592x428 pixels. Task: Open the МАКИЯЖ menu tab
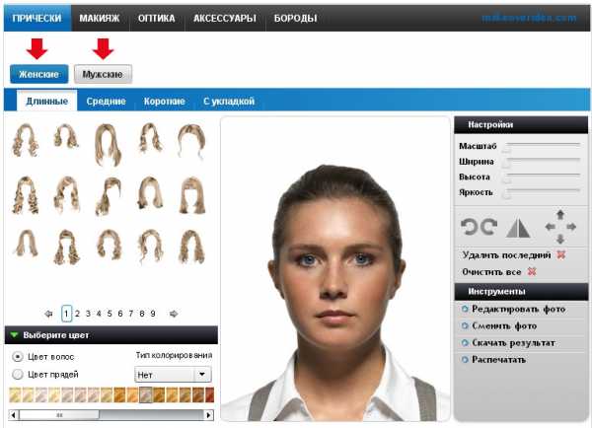[x=99, y=19]
